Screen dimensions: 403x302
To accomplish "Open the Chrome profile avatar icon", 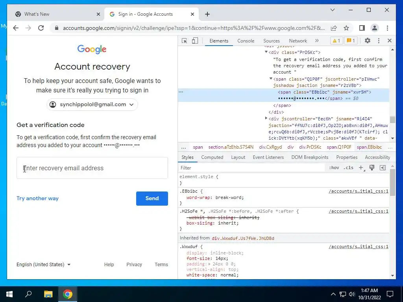I will (x=375, y=28).
